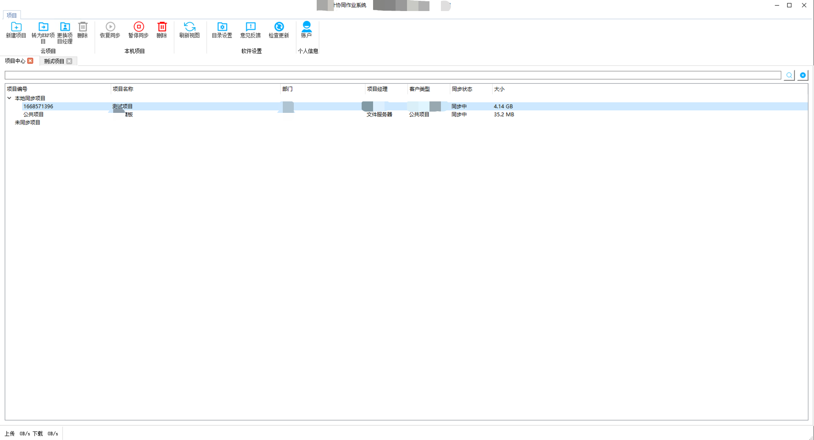Click 恢复同步 resume sync icon

pyautogui.click(x=110, y=26)
